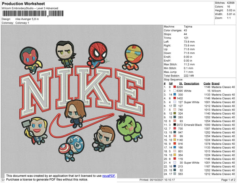Pick the olive swatch in stop row 8
The height and width of the screenshot is (183, 237).
point(175,114)
